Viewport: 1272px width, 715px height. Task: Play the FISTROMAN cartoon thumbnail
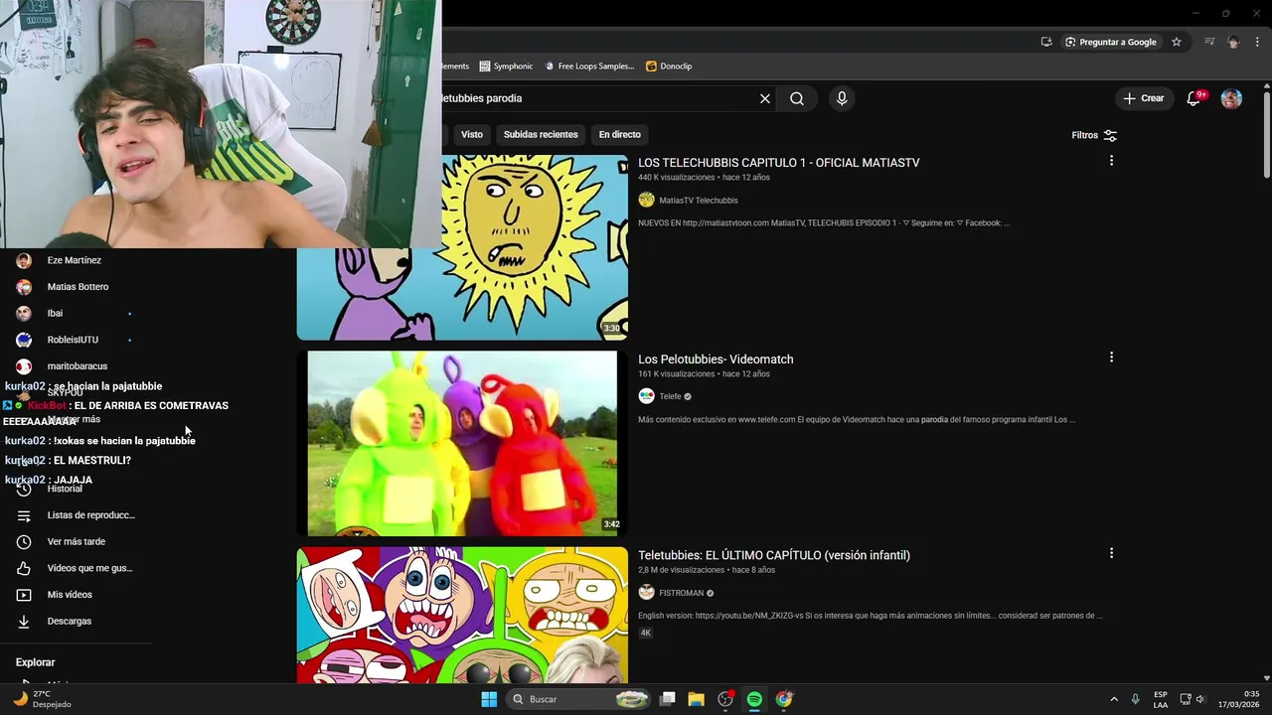click(462, 615)
